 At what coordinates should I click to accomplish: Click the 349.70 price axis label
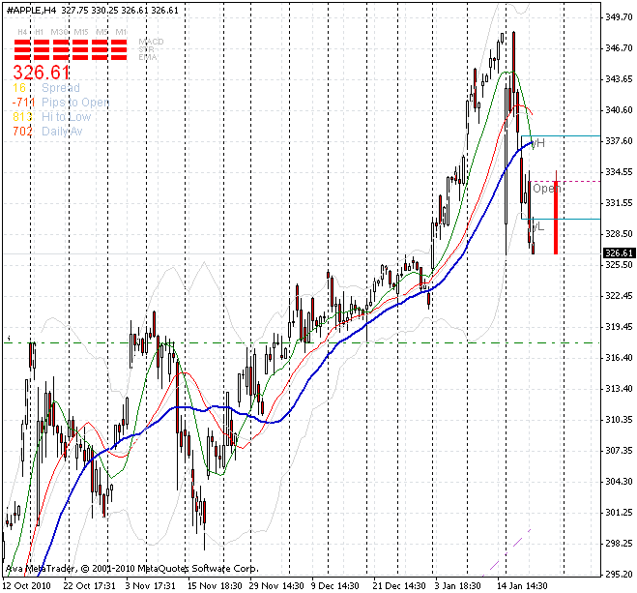[x=619, y=17]
